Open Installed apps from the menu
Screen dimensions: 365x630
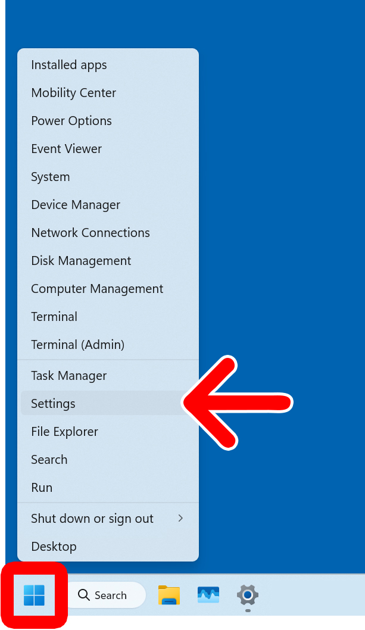(69, 65)
